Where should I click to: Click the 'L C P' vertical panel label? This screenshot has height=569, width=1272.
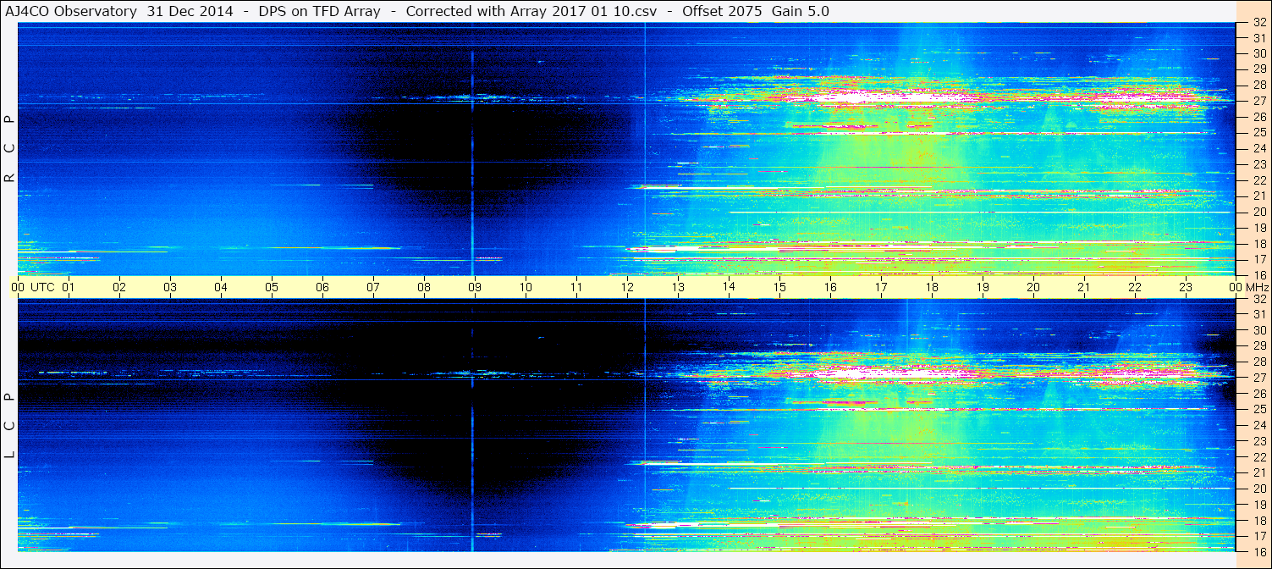(10, 425)
